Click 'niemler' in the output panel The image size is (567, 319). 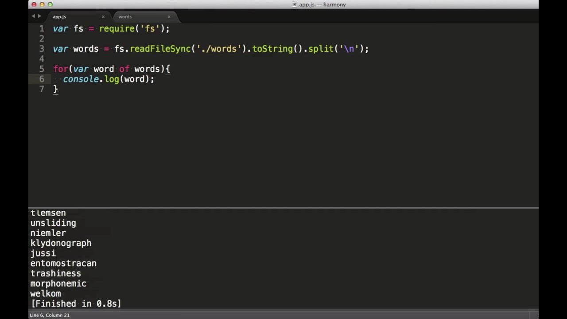pyautogui.click(x=48, y=233)
